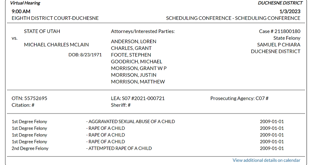Click the 9:00 AM hearing time
Image resolution: width=313 pixels, height=165 pixels.
21,12
